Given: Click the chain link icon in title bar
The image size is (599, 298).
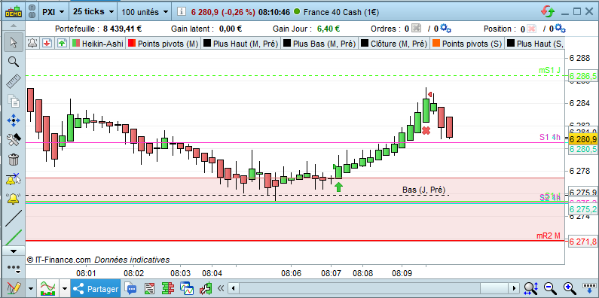Looking at the screenshot, I should pos(32,12).
